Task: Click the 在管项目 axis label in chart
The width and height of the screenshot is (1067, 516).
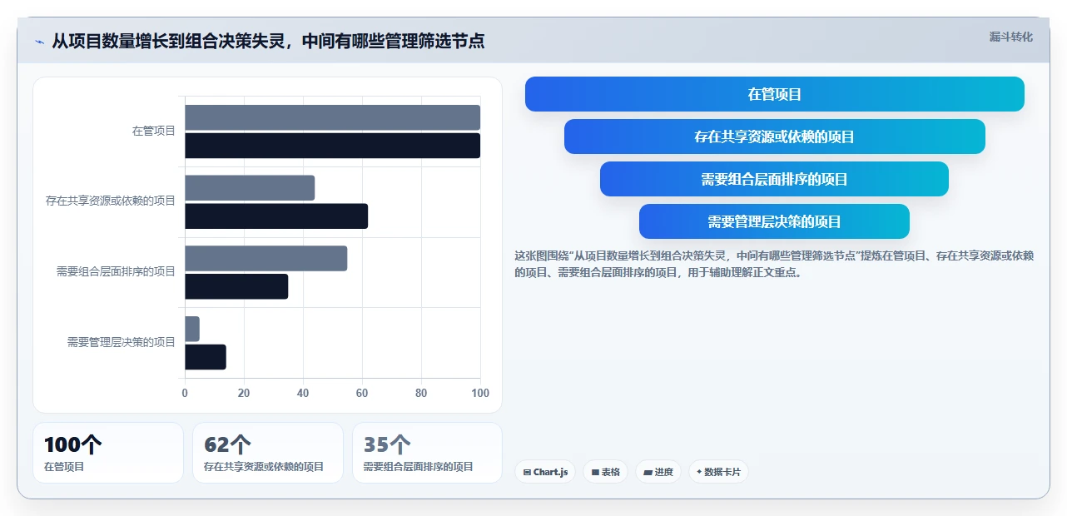Action: (x=154, y=131)
